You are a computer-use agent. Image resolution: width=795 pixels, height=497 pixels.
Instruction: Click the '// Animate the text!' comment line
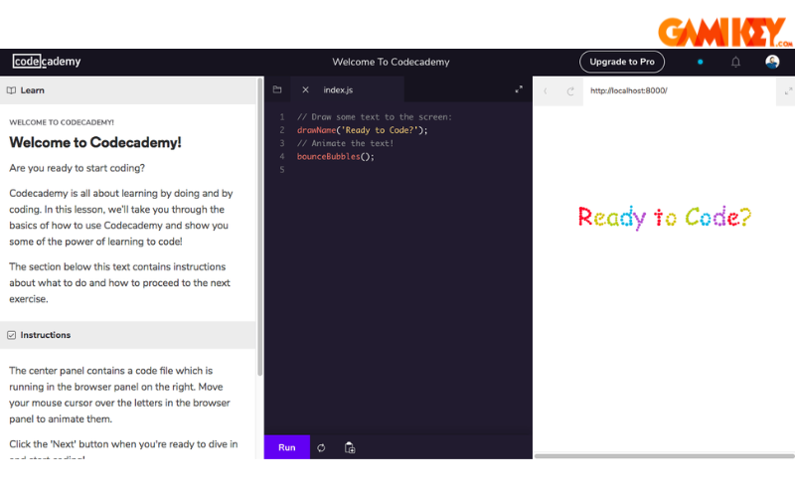pos(345,143)
